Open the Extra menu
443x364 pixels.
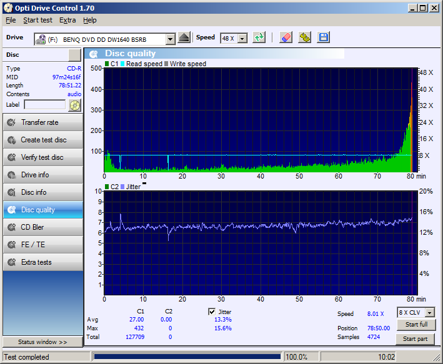[x=67, y=21]
